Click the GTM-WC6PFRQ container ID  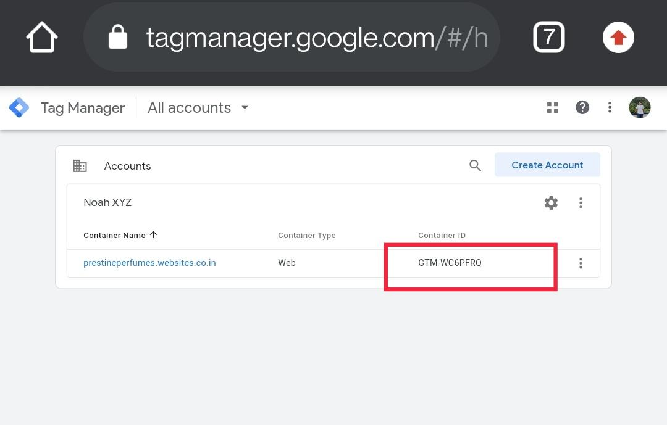coord(450,263)
